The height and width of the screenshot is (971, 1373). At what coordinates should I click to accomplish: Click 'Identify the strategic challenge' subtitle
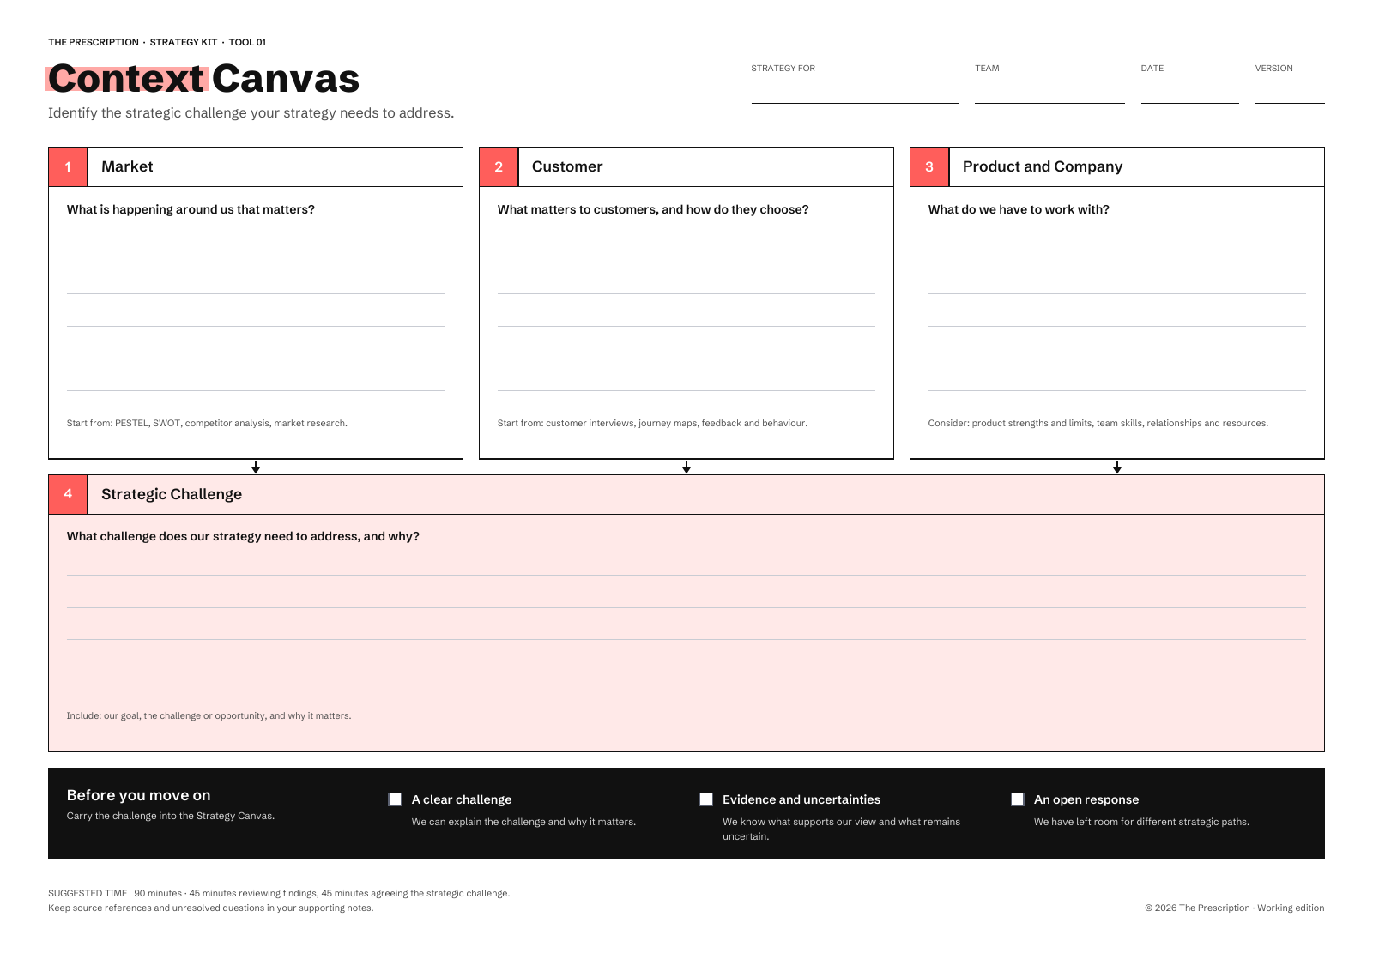click(251, 112)
